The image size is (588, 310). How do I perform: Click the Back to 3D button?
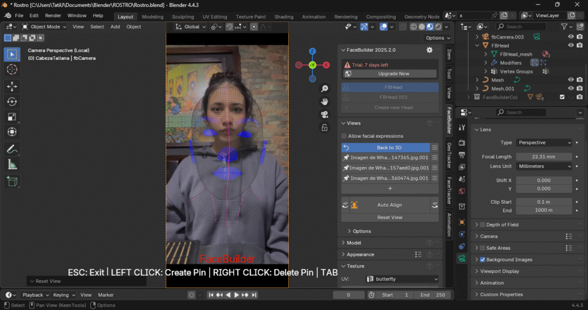pyautogui.click(x=389, y=148)
